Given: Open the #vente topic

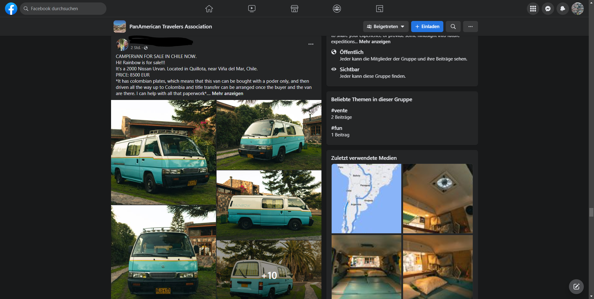Looking at the screenshot, I should click(x=339, y=110).
